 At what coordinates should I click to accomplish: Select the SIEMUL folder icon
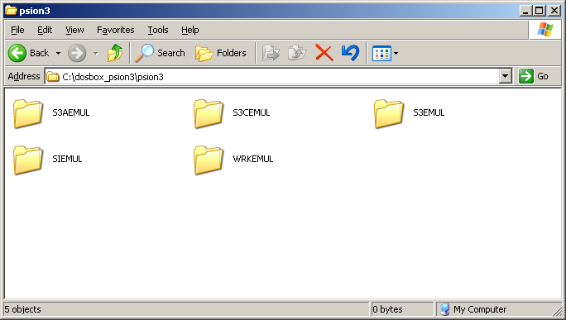pyautogui.click(x=28, y=160)
